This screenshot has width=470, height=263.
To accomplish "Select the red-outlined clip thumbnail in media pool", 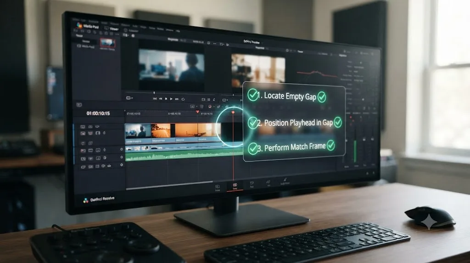I will tap(107, 43).
